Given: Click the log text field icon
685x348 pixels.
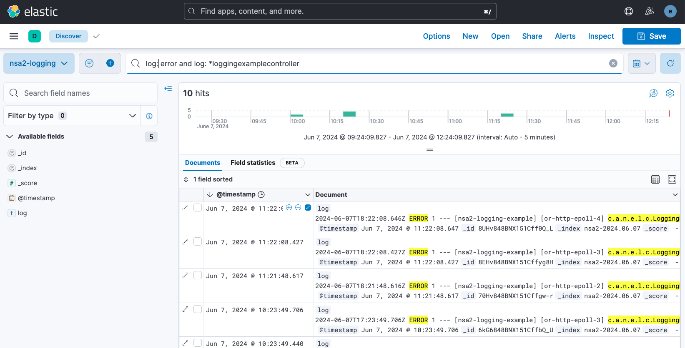Looking at the screenshot, I should (12, 213).
